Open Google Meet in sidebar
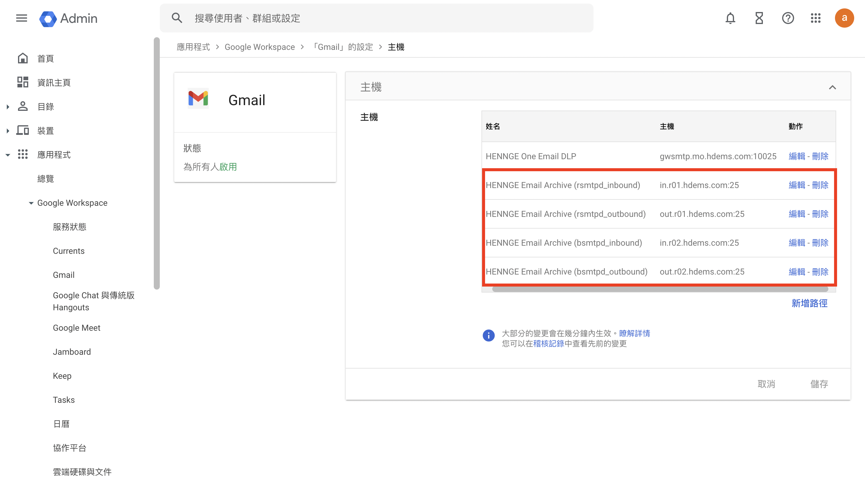The width and height of the screenshot is (865, 492). pos(76,328)
